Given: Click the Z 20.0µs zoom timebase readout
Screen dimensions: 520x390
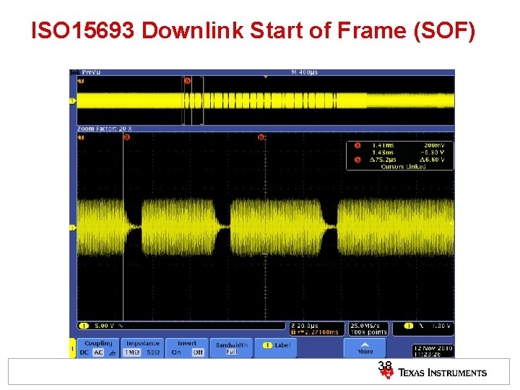Looking at the screenshot, I should (x=305, y=326).
